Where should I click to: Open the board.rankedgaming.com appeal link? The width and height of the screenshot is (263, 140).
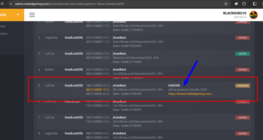[x=191, y=94]
